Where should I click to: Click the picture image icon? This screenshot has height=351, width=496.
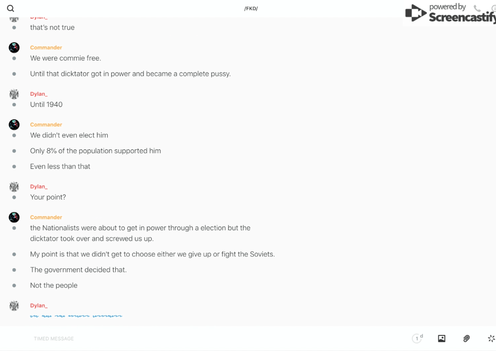(x=441, y=338)
